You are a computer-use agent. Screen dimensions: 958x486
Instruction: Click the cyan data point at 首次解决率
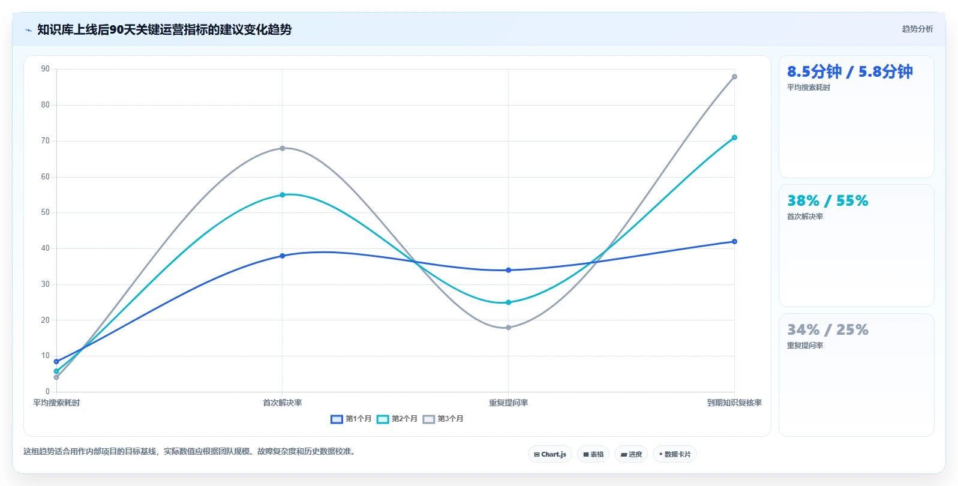(283, 195)
